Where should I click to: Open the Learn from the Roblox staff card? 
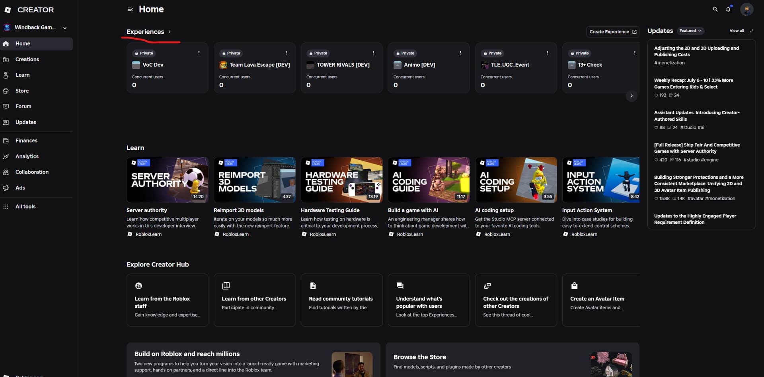[168, 300]
